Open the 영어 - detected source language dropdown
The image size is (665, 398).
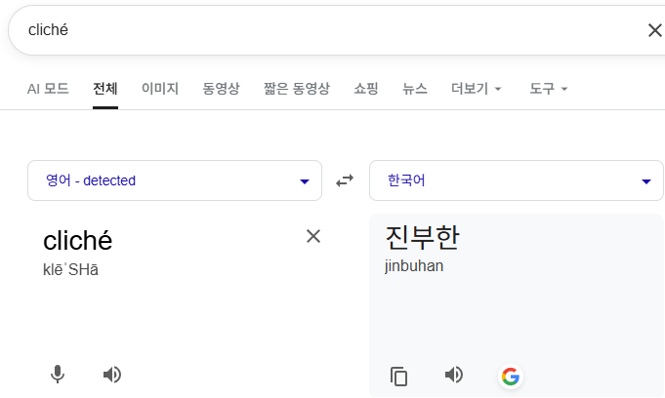(175, 180)
